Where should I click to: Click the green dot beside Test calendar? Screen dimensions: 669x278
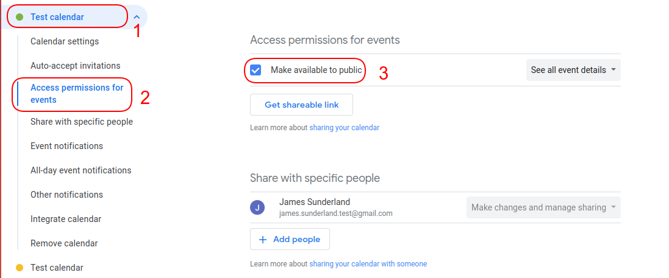pos(19,17)
